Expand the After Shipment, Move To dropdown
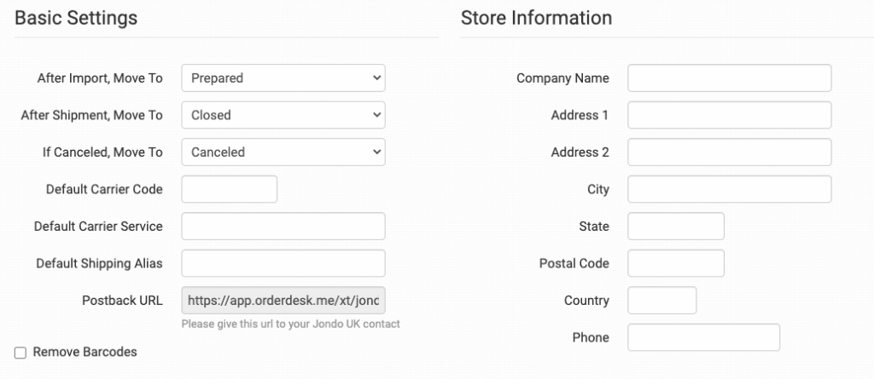The image size is (874, 379). [x=283, y=115]
